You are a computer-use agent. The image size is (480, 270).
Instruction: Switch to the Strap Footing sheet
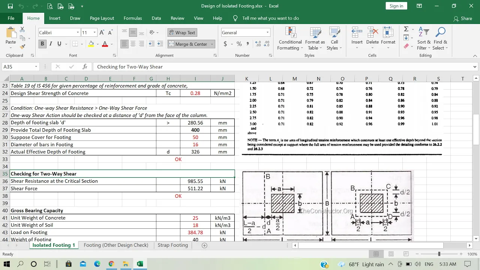click(172, 245)
